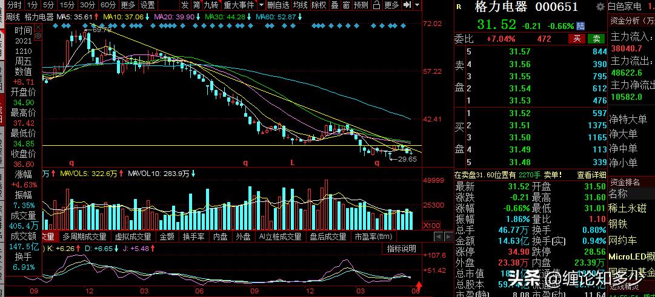Viewport: 655px width, 297px height.
Task: Toggle the 叠 overlay button
Action: point(335,5)
